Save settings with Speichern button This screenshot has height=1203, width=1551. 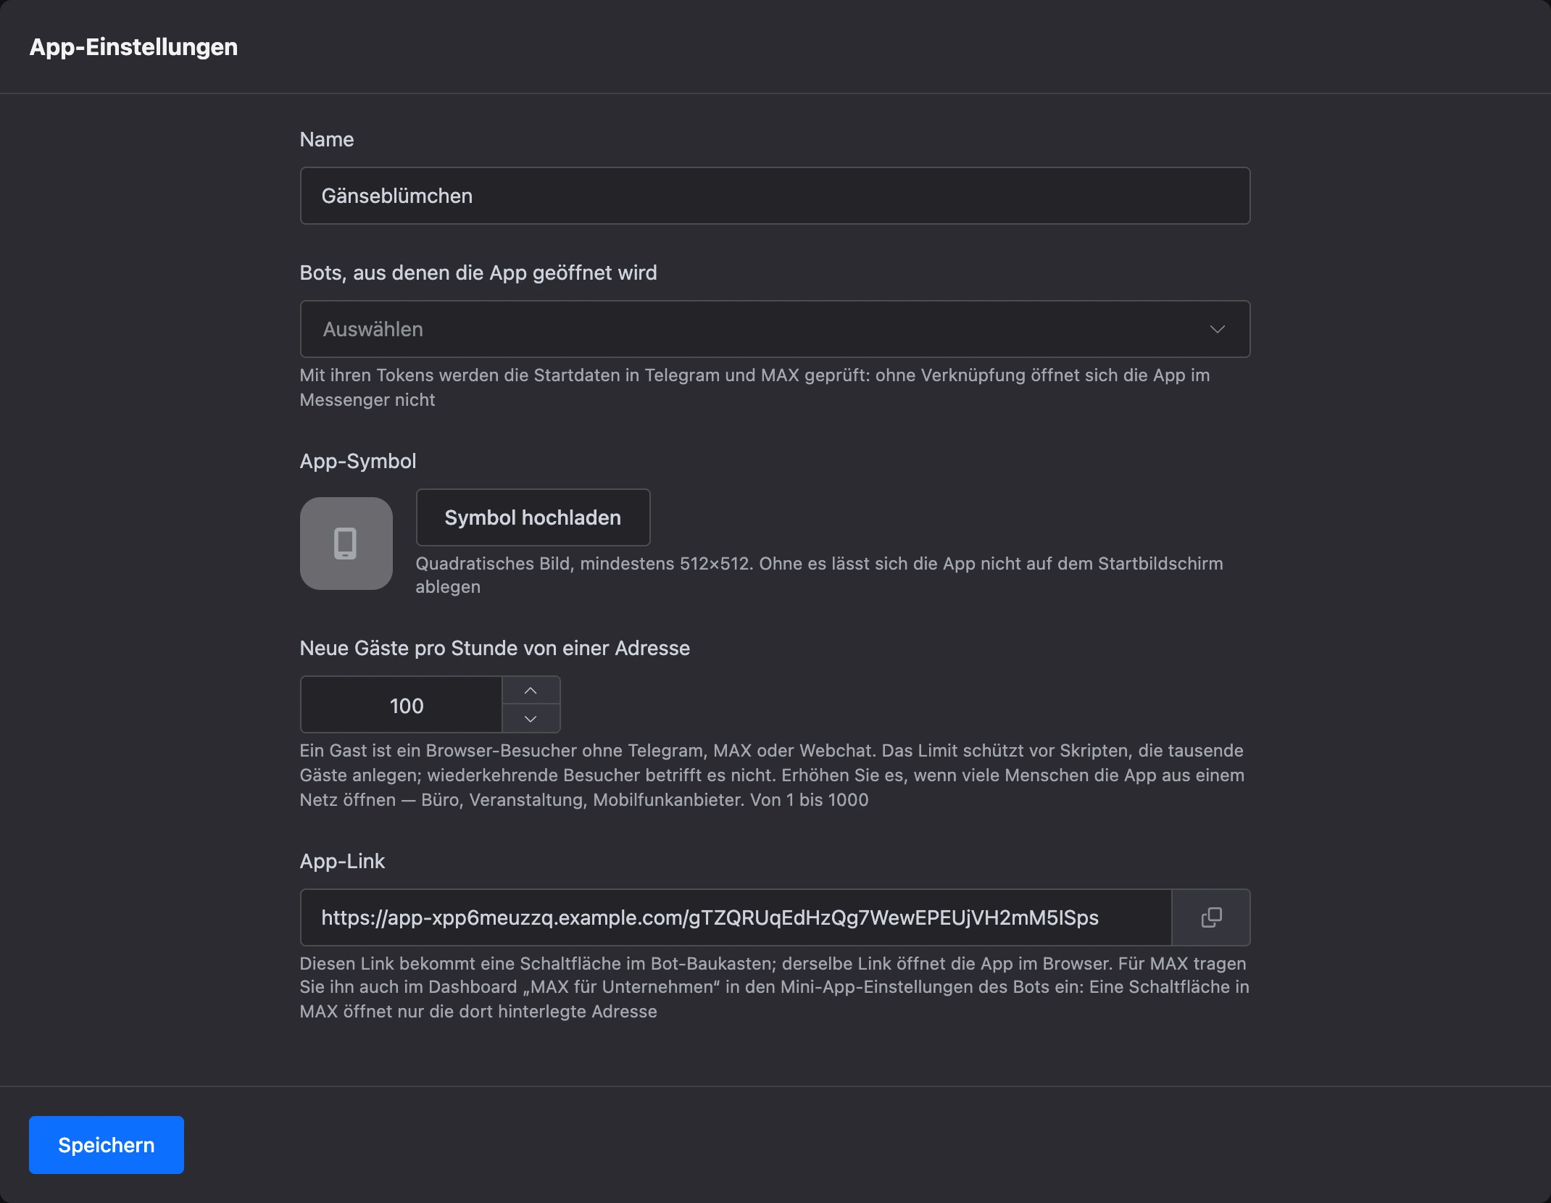coord(107,1145)
